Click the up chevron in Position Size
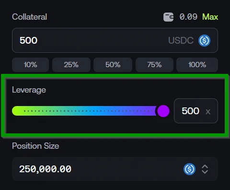This screenshot has height=190, width=230. [x=205, y=166]
